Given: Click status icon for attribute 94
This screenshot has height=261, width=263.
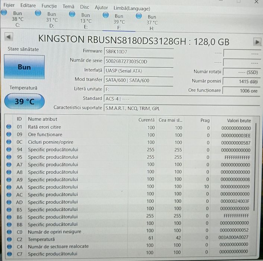Looking at the screenshot, I should coord(9,149).
